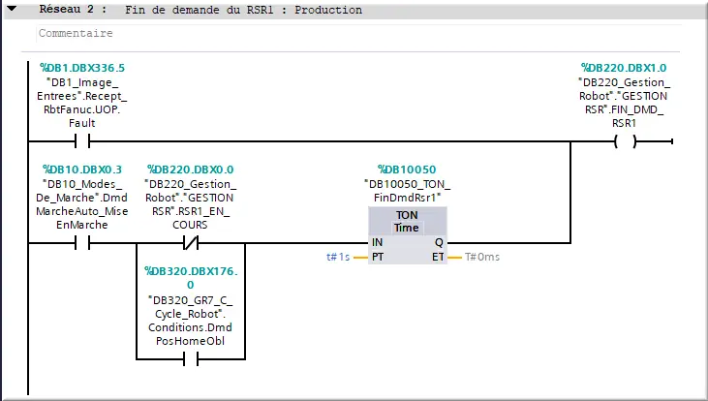The width and height of the screenshot is (708, 401).
Task: Click the IN pin of TON
Action: [x=377, y=242]
